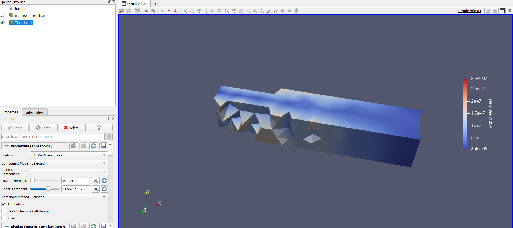This screenshot has height=228, width=513.
Task: Click the shrink selection minus icon
Action: (x=290, y=11)
